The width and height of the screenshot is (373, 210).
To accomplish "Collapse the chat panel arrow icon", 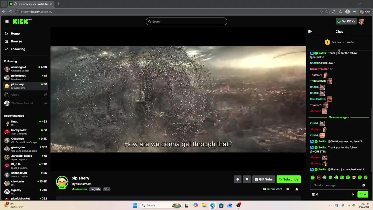I will click(310, 32).
